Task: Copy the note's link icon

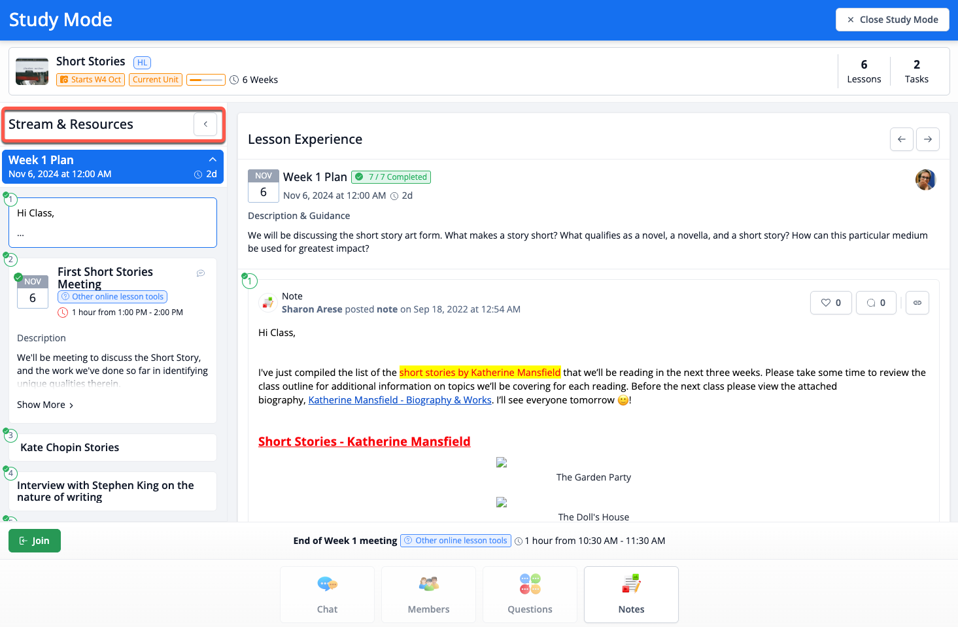Action: coord(917,303)
